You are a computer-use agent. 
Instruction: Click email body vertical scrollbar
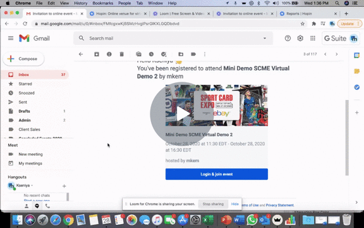pyautogui.click(x=347, y=137)
